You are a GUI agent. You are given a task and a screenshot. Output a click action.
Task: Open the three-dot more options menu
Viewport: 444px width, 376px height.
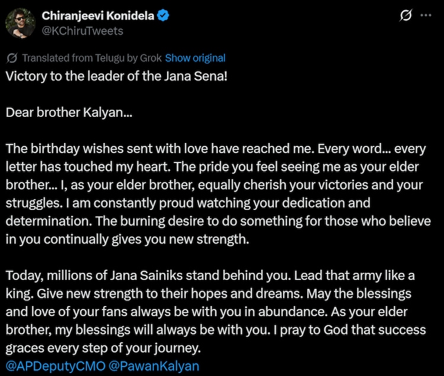tap(426, 15)
